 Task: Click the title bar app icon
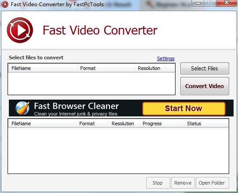pyautogui.click(x=5, y=4)
